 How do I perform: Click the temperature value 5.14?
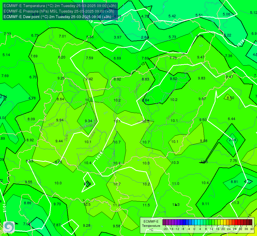6,55
